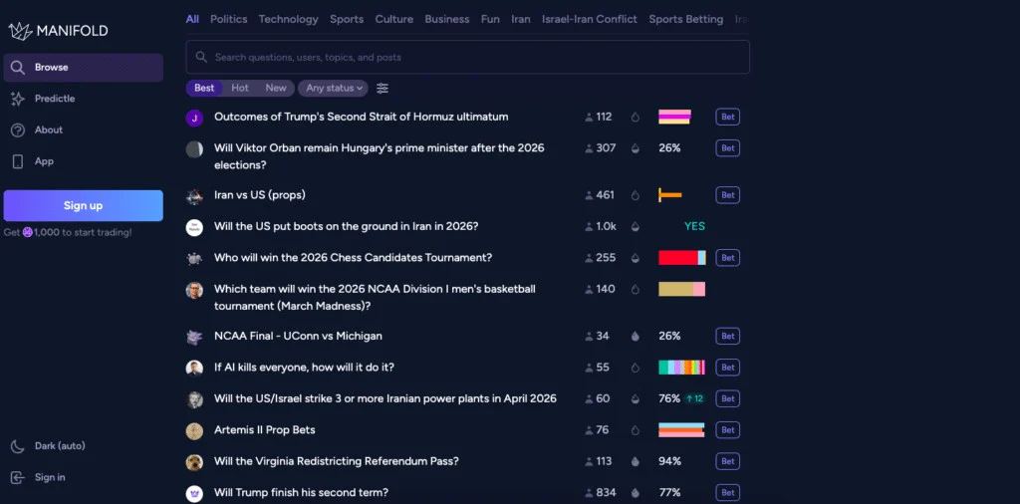Switch to the Technology topic tab
1020x504 pixels.
coord(289,20)
